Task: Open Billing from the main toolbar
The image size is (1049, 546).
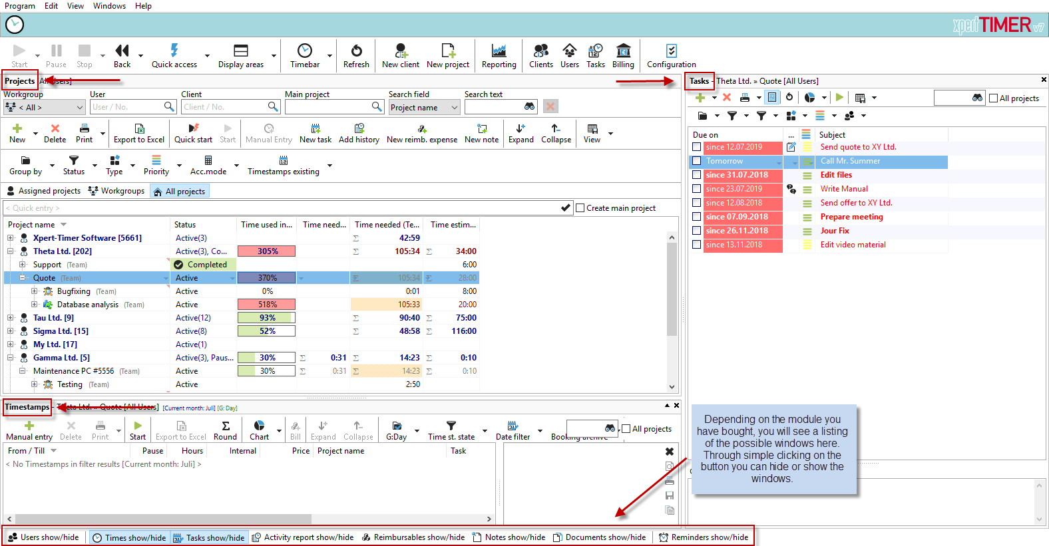Action: coord(623,51)
